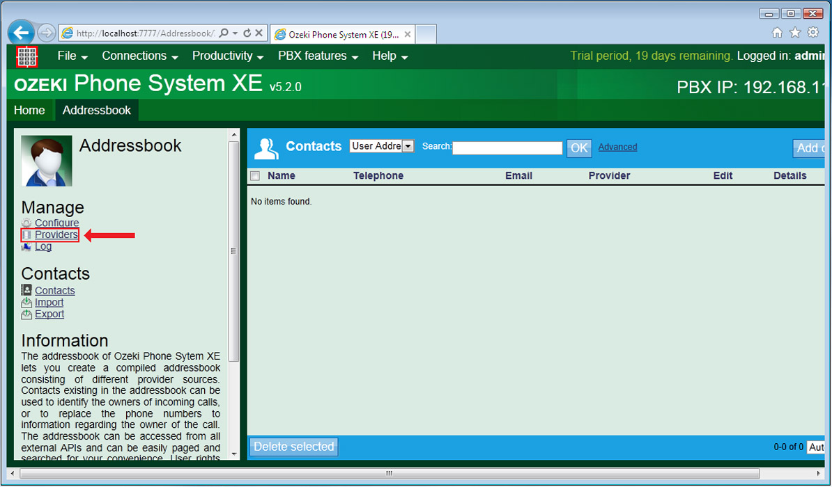The height and width of the screenshot is (487, 832).
Task: Select the Addressbook tab
Action: coord(97,110)
